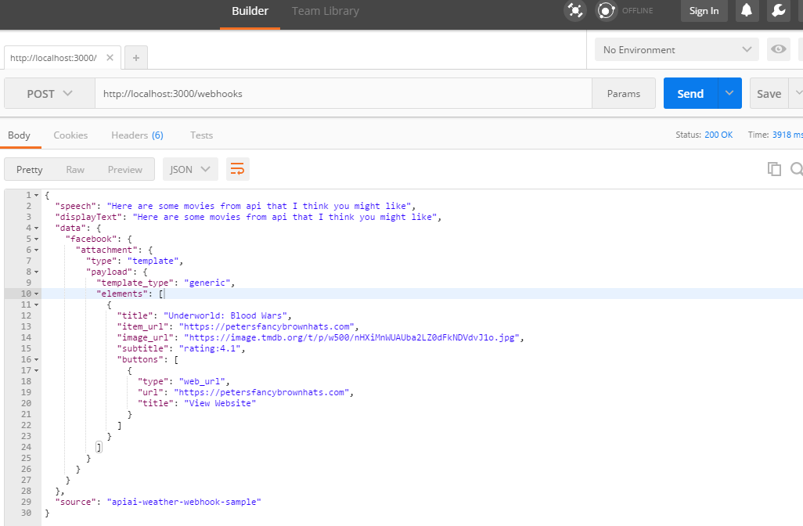The image size is (803, 526).
Task: Click the request URL input field
Action: [x=343, y=93]
